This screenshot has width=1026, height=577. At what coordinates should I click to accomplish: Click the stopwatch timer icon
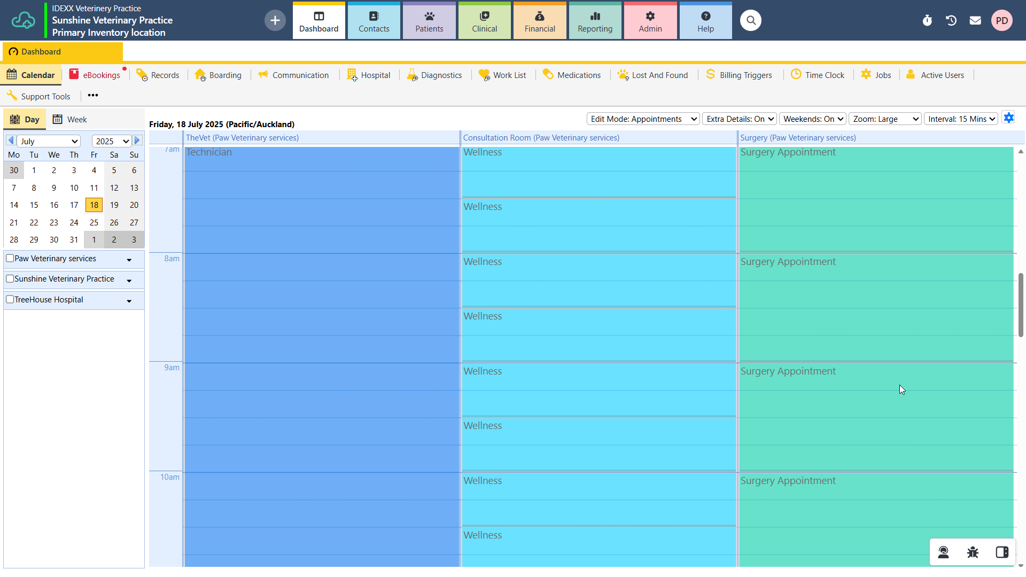tap(927, 20)
